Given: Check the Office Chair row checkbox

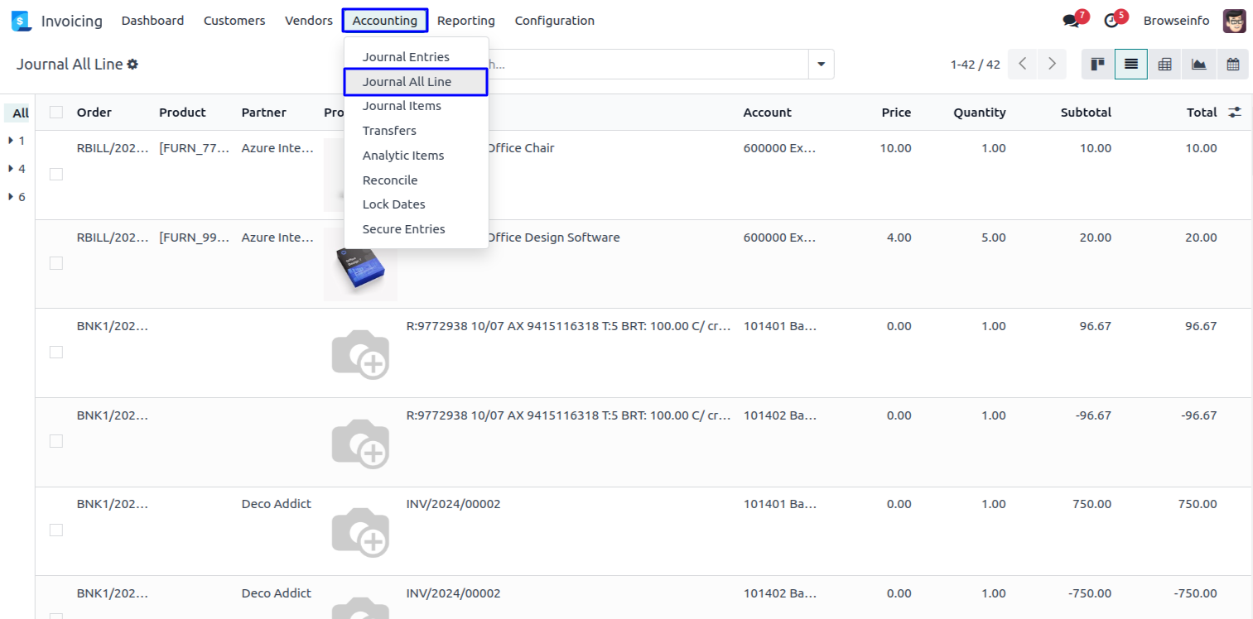Looking at the screenshot, I should (x=56, y=174).
